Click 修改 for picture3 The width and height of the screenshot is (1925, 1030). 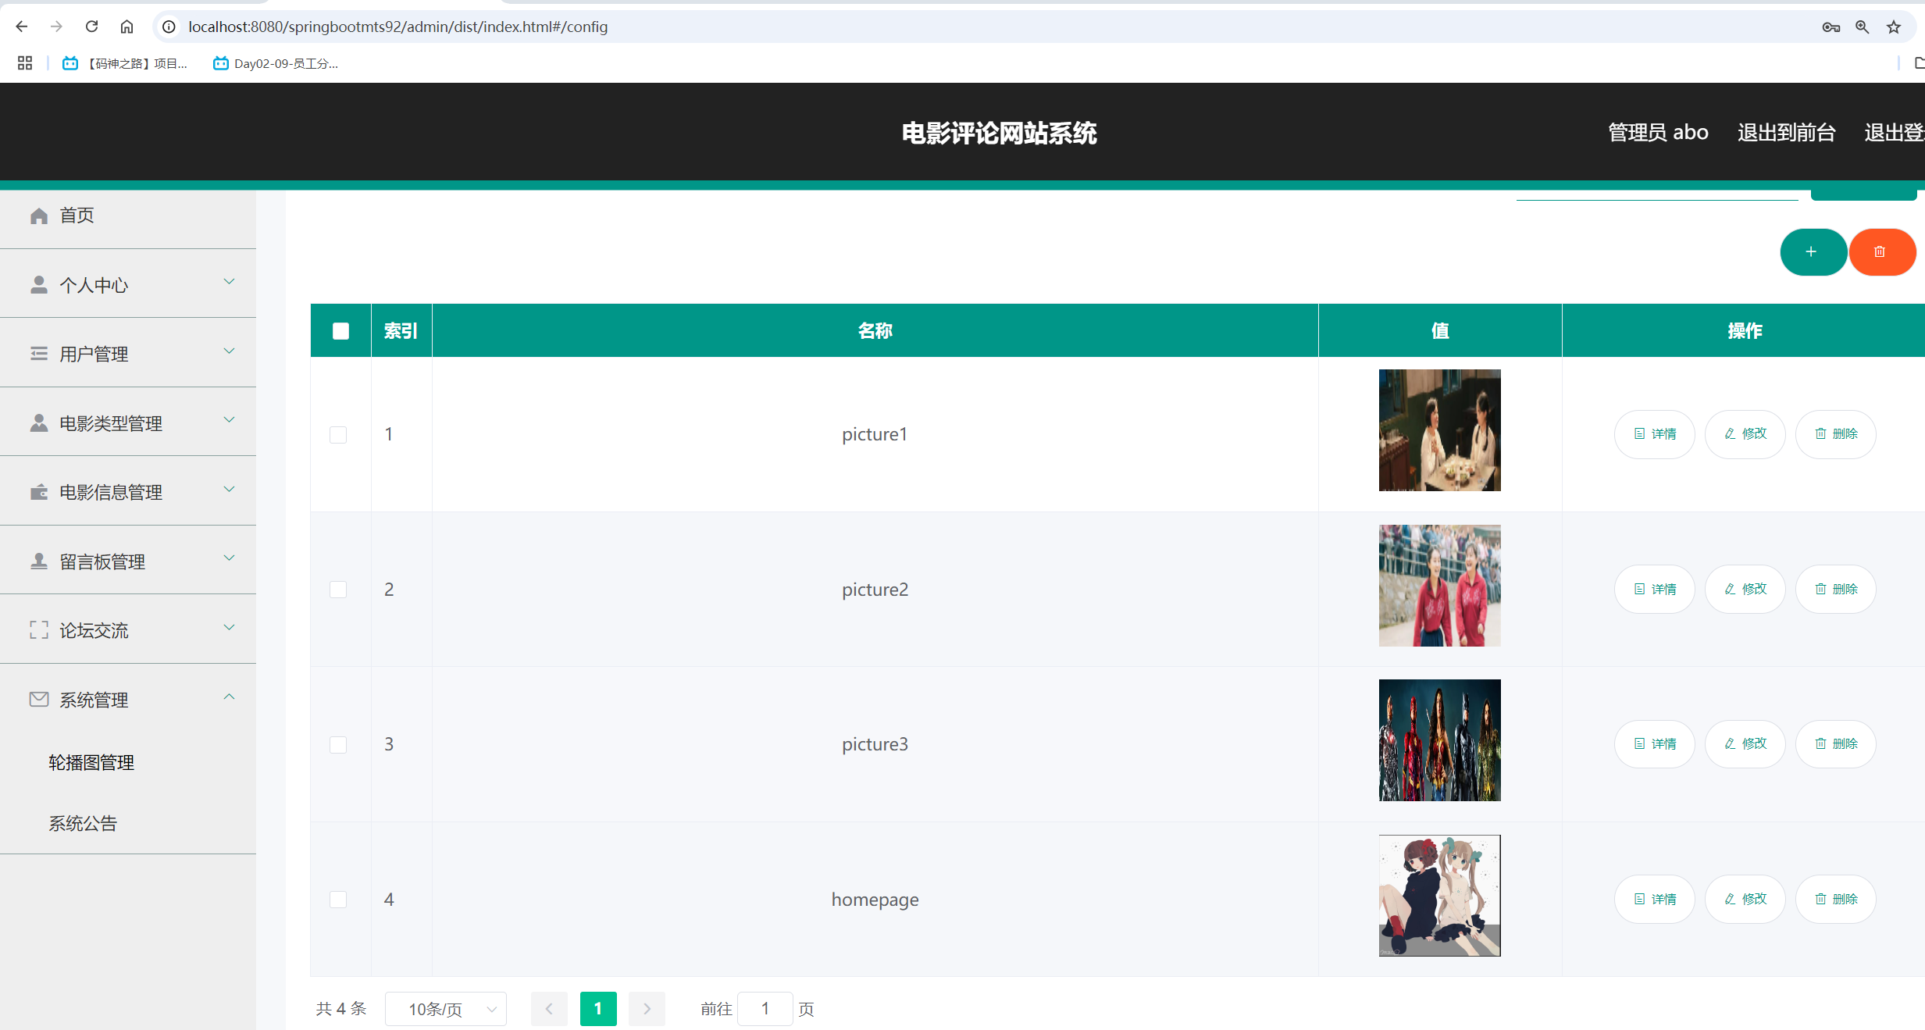1745,743
